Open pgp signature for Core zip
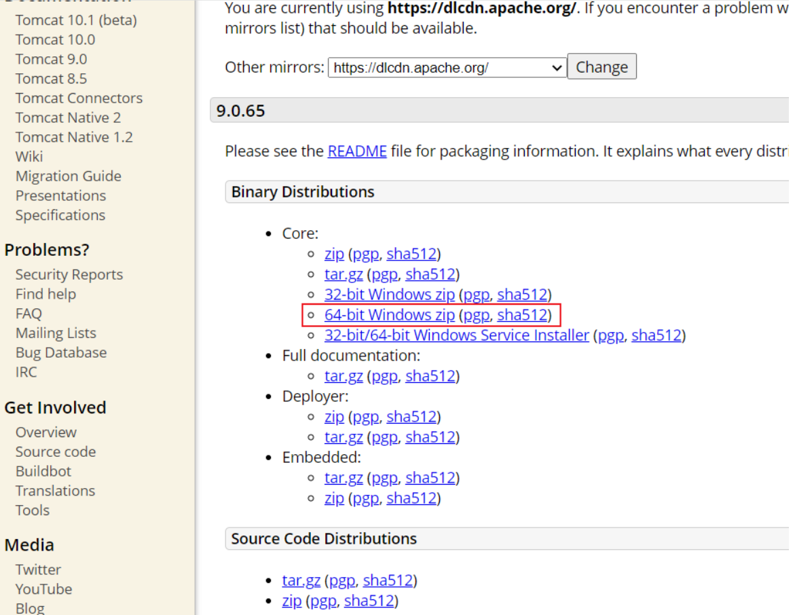This screenshot has height=615, width=795. click(366, 254)
